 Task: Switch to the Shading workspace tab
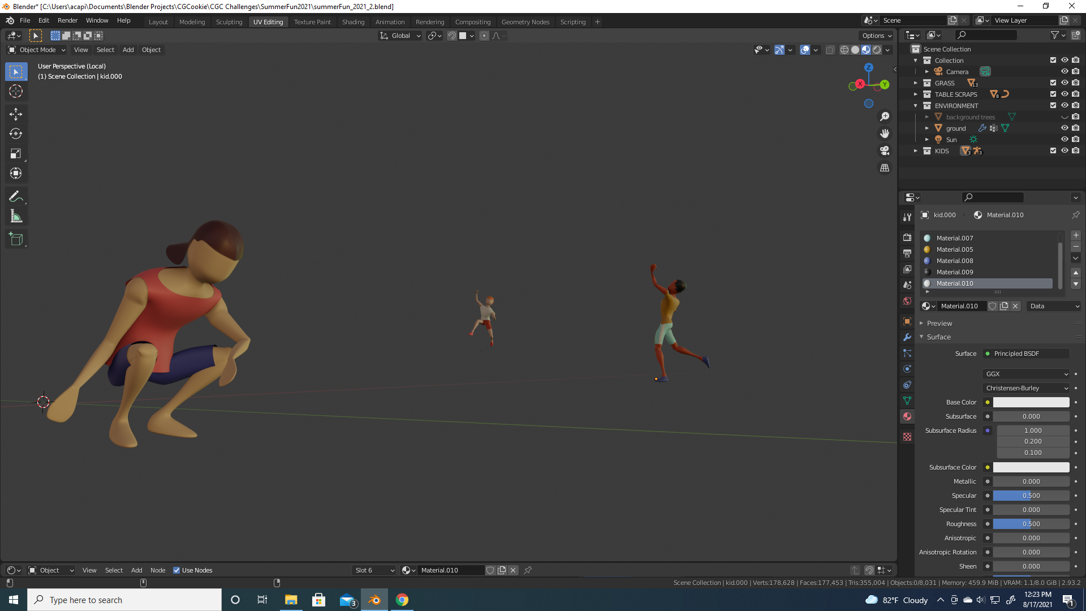(x=353, y=22)
